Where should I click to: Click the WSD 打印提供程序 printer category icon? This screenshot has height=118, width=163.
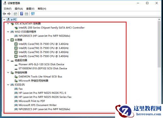pyautogui.click(x=12, y=32)
